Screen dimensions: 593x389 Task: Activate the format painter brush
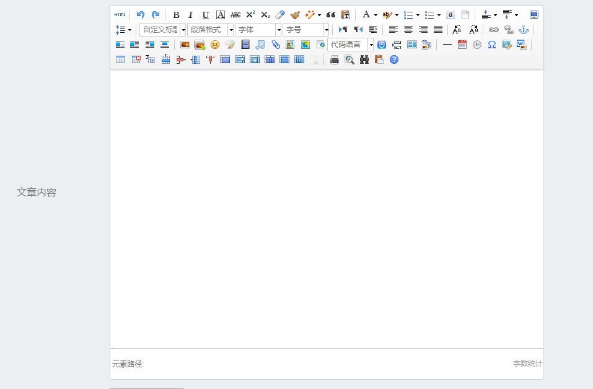tap(295, 15)
